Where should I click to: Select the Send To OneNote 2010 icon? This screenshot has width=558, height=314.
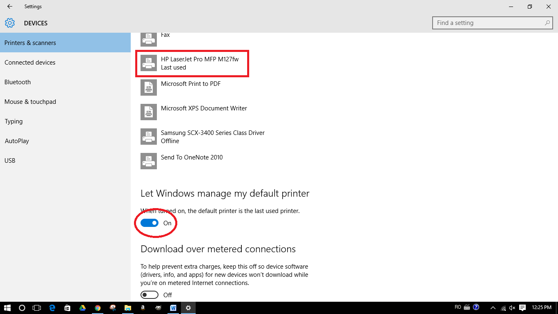click(149, 161)
